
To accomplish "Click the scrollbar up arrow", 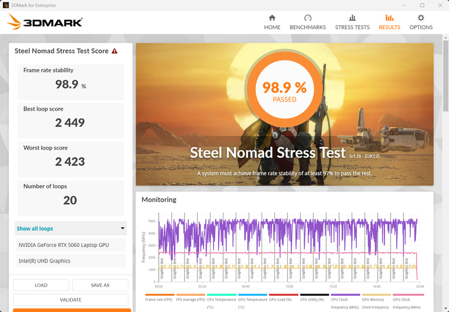I will tap(446, 38).
